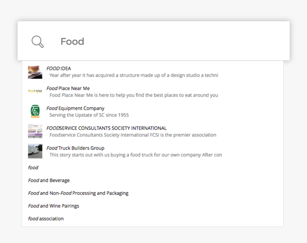Click description 'This story starts out with us'

point(136,155)
